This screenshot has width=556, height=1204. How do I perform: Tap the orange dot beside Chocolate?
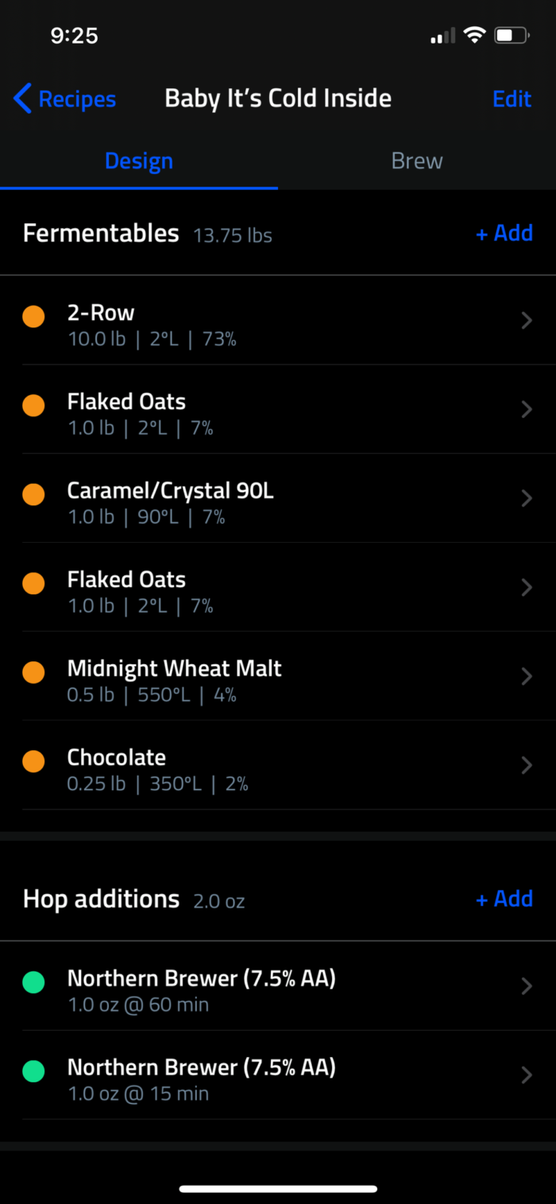coord(33,762)
